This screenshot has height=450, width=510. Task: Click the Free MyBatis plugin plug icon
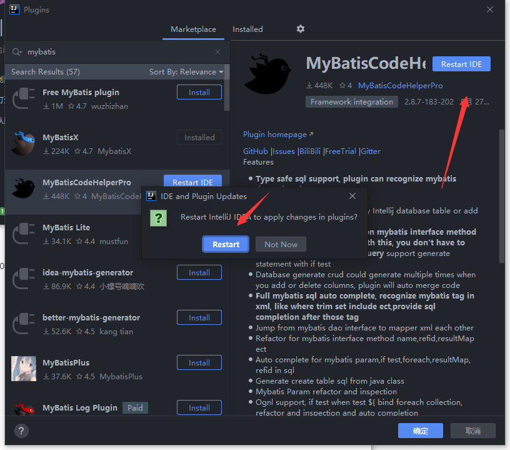(24, 98)
